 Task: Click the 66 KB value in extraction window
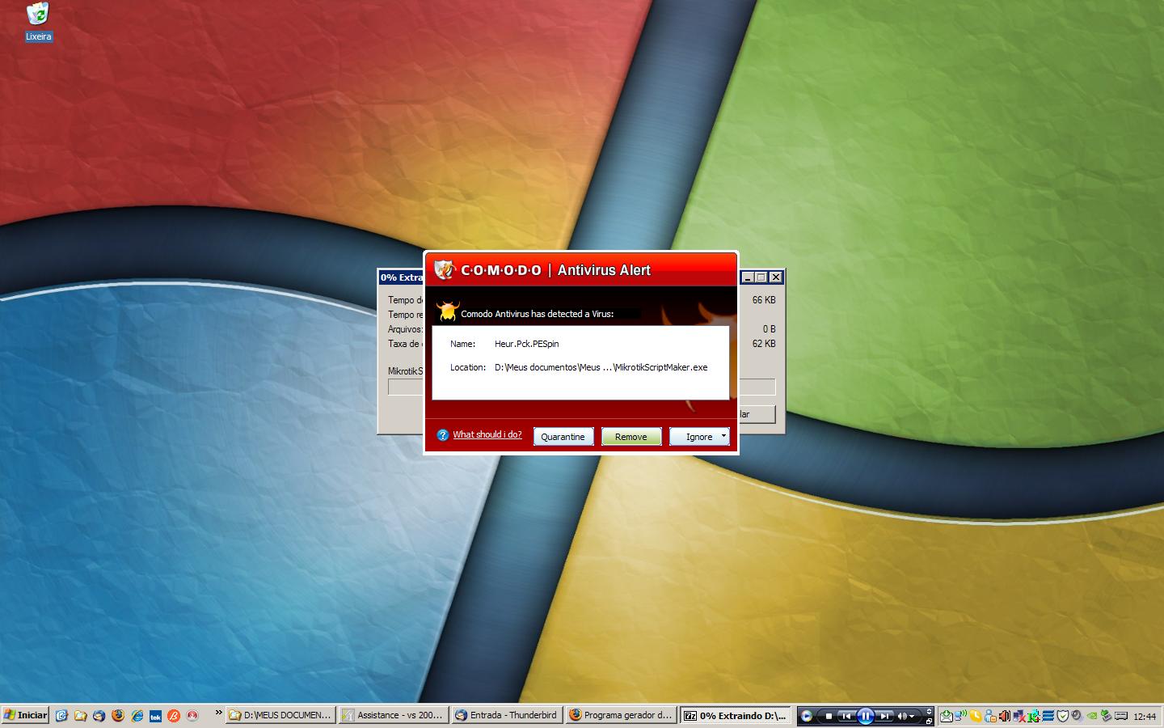pyautogui.click(x=764, y=300)
